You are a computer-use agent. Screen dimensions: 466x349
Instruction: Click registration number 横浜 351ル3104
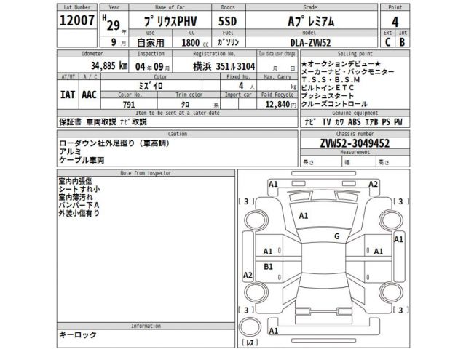(x=224, y=66)
